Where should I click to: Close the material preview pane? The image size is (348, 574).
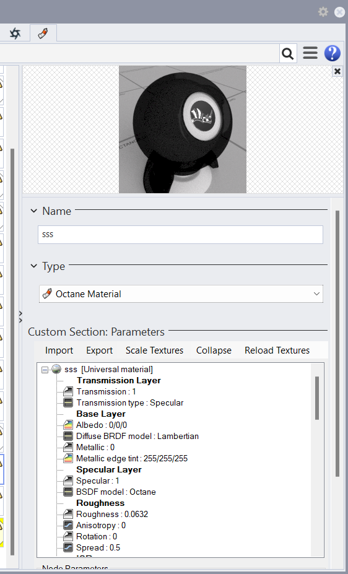337,71
